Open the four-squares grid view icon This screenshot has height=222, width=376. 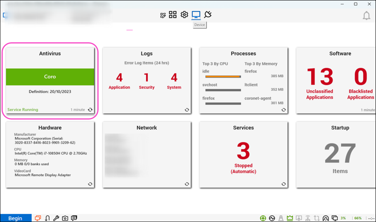(173, 15)
